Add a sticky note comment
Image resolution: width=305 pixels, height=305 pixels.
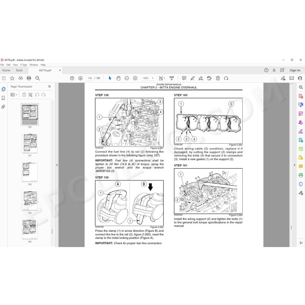[x=184, y=78]
